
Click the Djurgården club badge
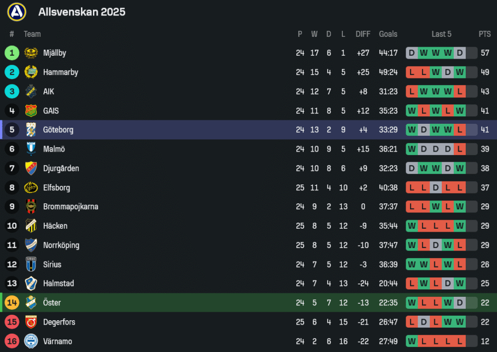(31, 168)
